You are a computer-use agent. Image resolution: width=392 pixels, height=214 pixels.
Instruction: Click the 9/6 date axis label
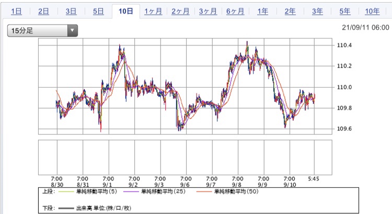[185, 185]
